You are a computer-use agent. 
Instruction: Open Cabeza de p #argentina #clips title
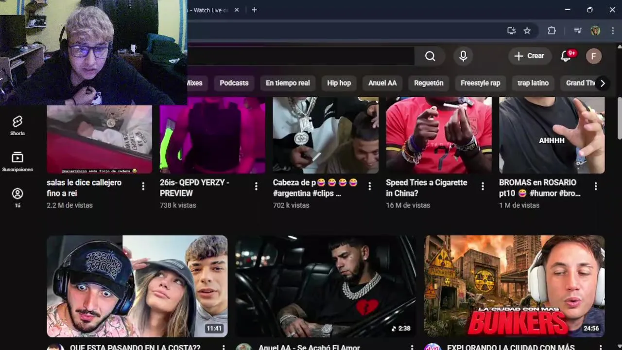click(x=315, y=188)
